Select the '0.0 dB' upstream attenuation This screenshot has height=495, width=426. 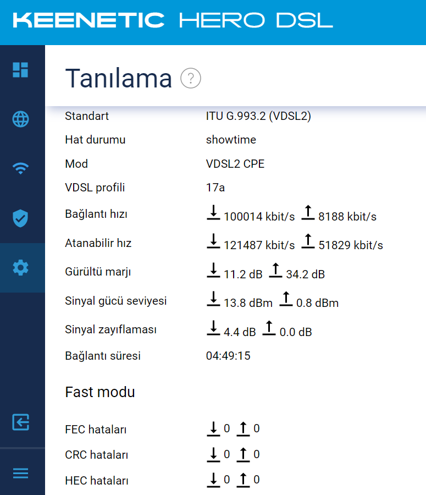tap(296, 332)
